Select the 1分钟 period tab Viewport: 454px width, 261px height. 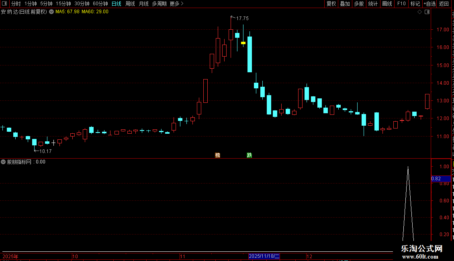coord(31,4)
